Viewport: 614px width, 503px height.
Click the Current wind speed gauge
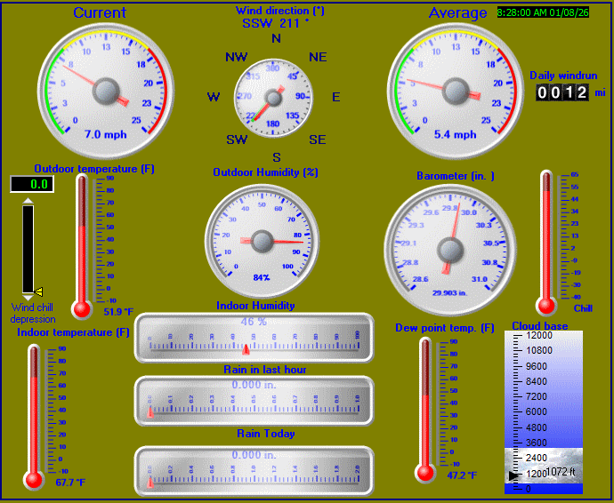(105, 89)
